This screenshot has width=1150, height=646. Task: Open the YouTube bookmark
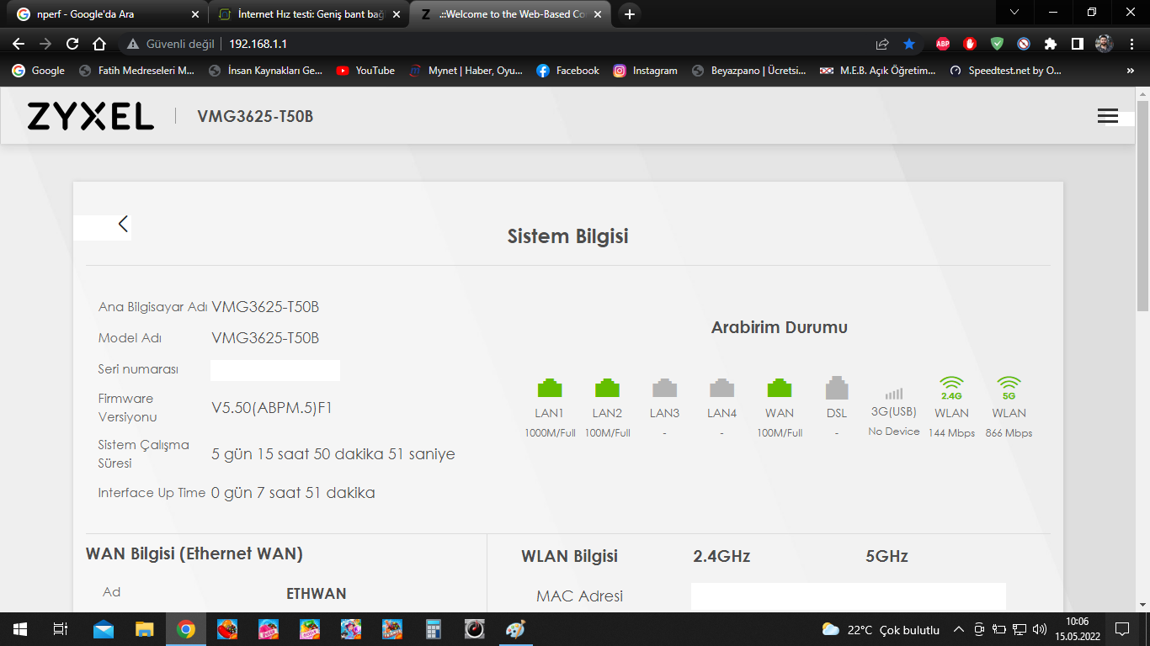coord(365,71)
